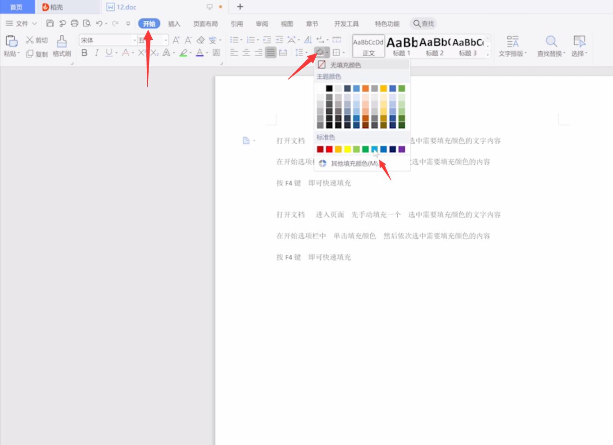This screenshot has height=445, width=613.
Task: Open Print Preview from the quick access toolbar
Action: tap(87, 23)
